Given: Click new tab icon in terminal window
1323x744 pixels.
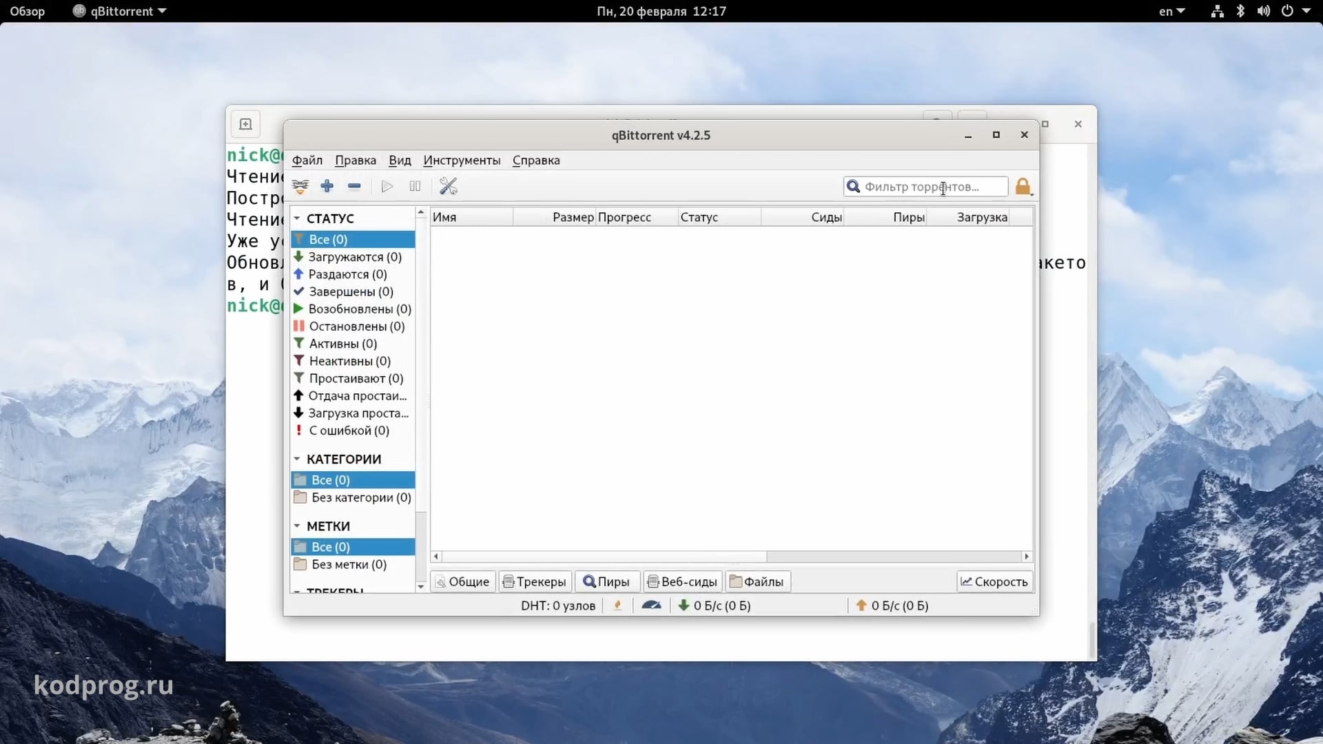Looking at the screenshot, I should tap(245, 124).
